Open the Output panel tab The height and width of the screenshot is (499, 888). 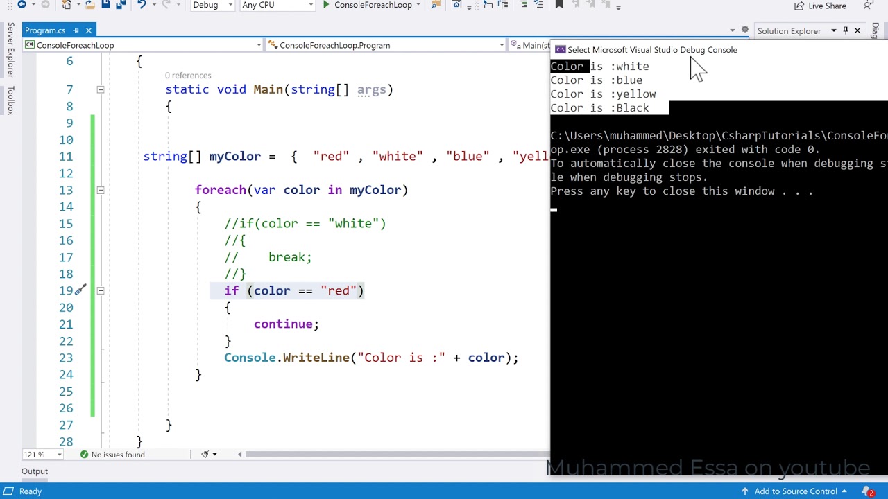[34, 471]
